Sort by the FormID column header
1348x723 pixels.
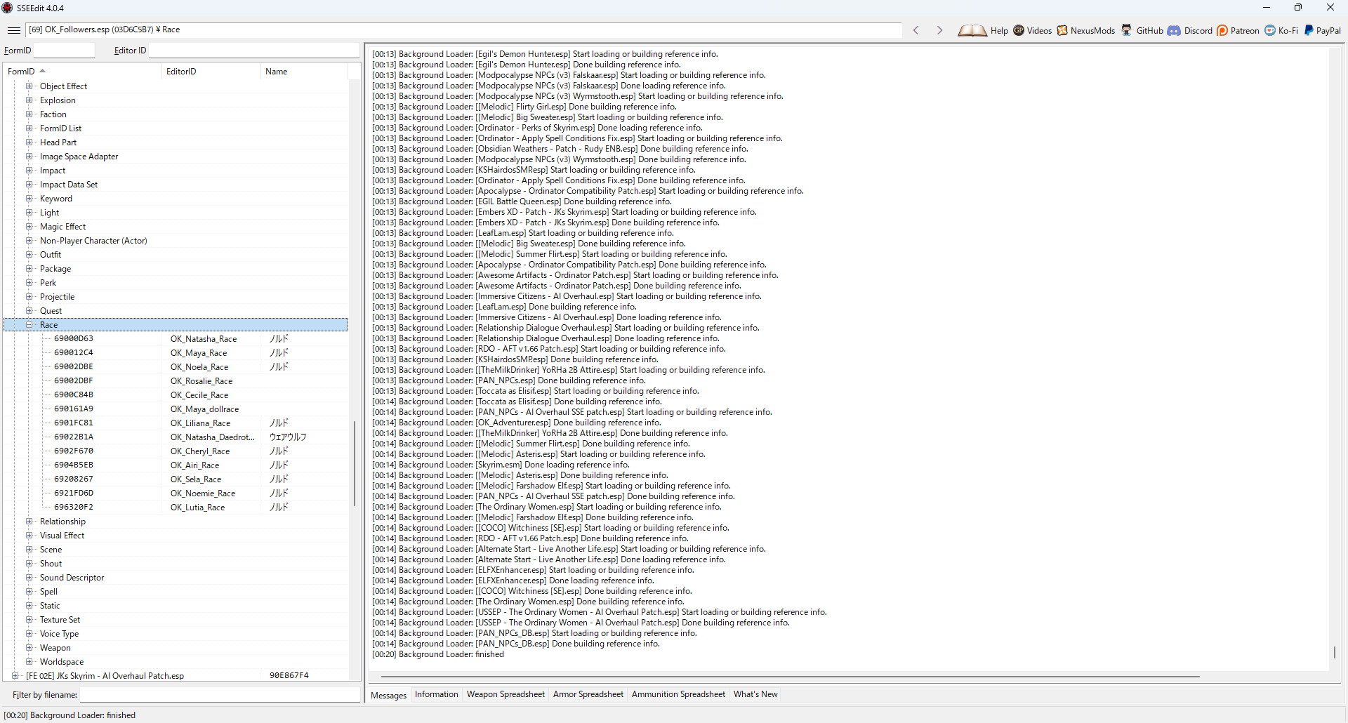(x=83, y=71)
